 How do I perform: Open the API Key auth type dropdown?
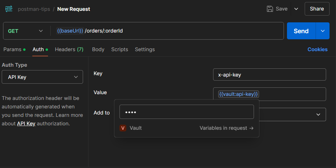(x=42, y=77)
